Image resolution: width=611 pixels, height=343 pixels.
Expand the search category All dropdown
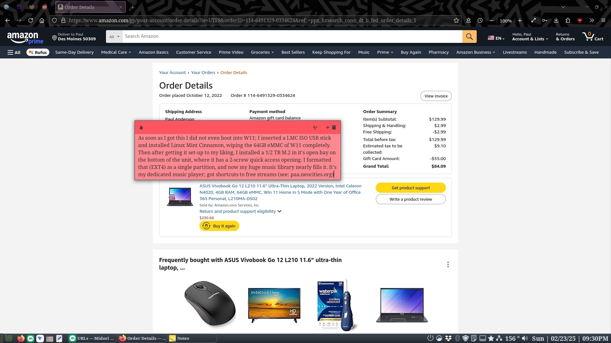pos(114,37)
